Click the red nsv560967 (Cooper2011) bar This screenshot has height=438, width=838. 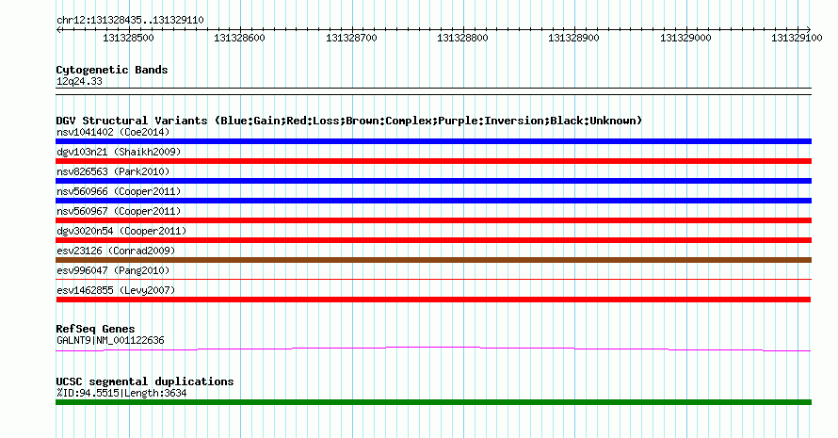coord(433,220)
